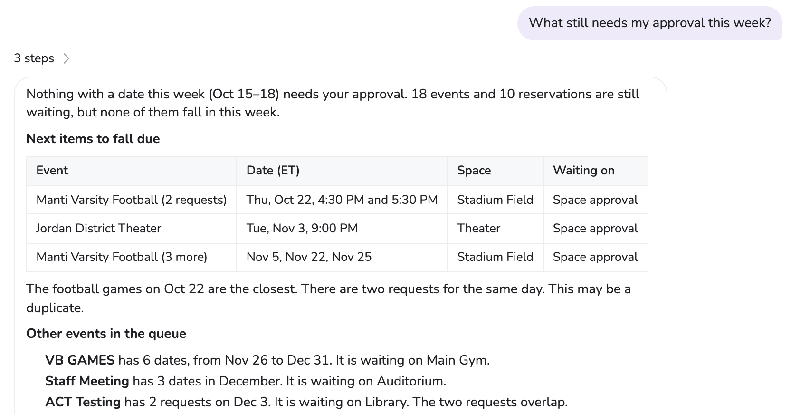The image size is (791, 414).
Task: Click the 'Jordan District Theater' cell
Action: (132, 228)
